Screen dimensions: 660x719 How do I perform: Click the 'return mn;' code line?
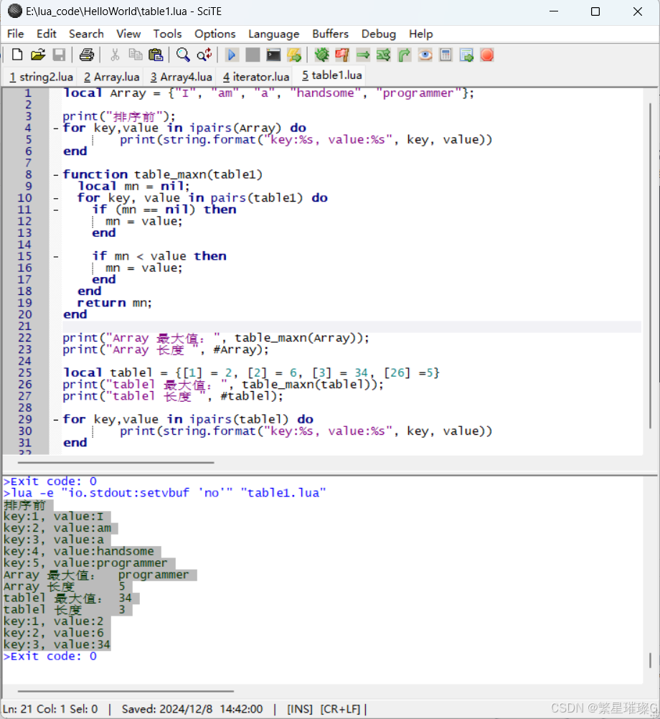(x=115, y=303)
